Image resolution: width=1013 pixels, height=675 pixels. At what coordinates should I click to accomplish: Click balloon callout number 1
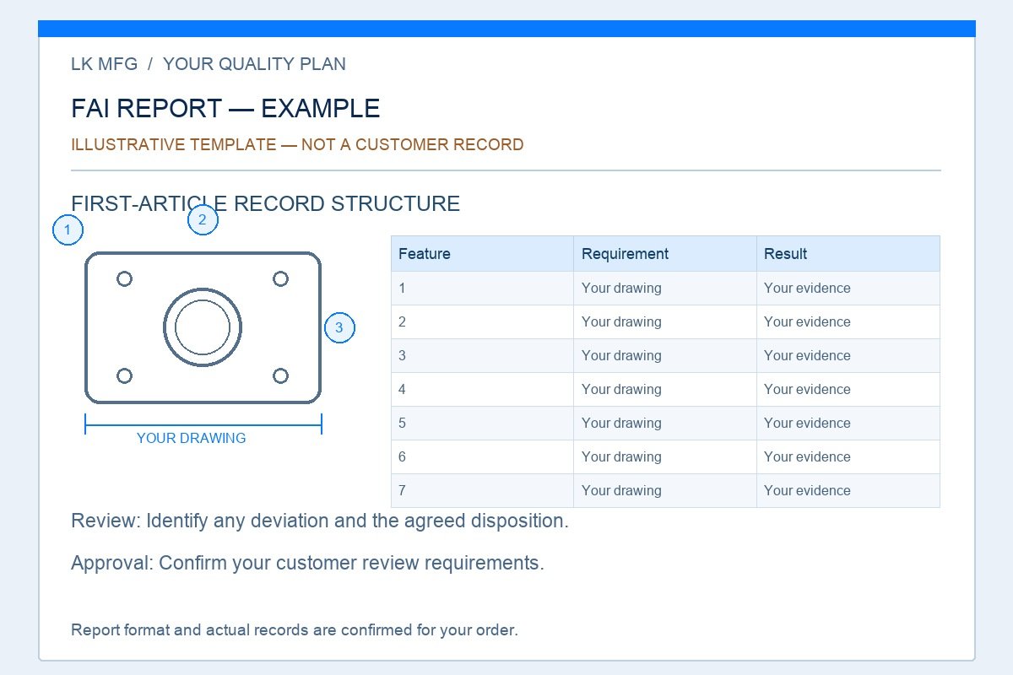click(68, 229)
